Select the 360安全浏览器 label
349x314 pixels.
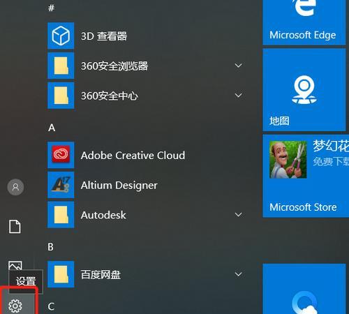[x=114, y=66]
